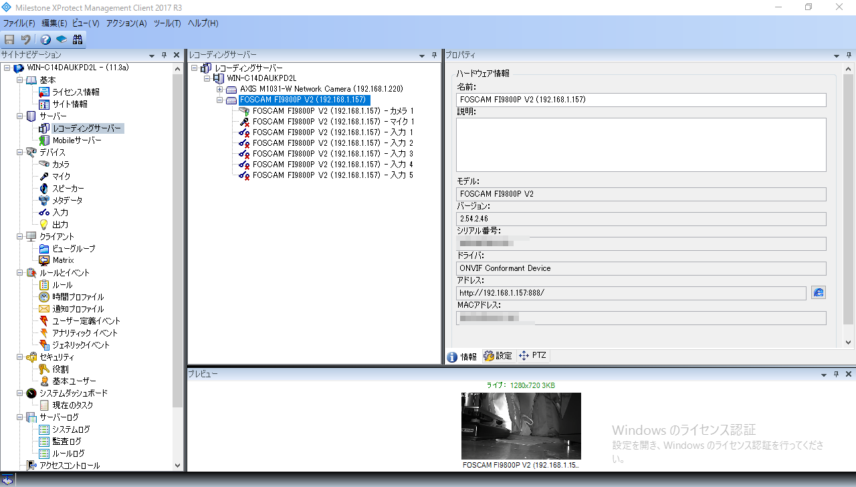Open the Help question-mark toolbar icon
The width and height of the screenshot is (856, 487).
45,39
